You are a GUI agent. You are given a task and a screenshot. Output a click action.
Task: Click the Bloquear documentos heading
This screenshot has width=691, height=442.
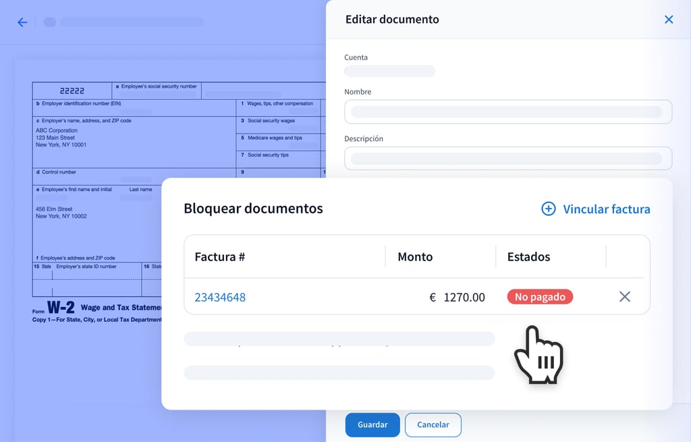pos(253,209)
